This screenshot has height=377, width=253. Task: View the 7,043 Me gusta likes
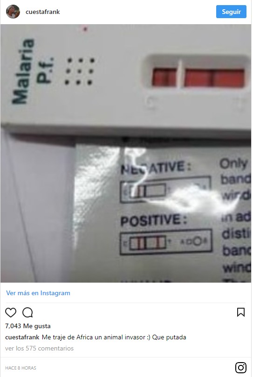pos(28,326)
